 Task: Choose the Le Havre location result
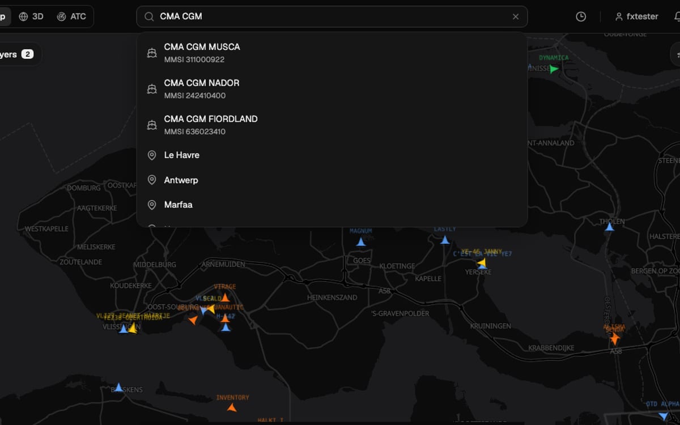(332, 155)
